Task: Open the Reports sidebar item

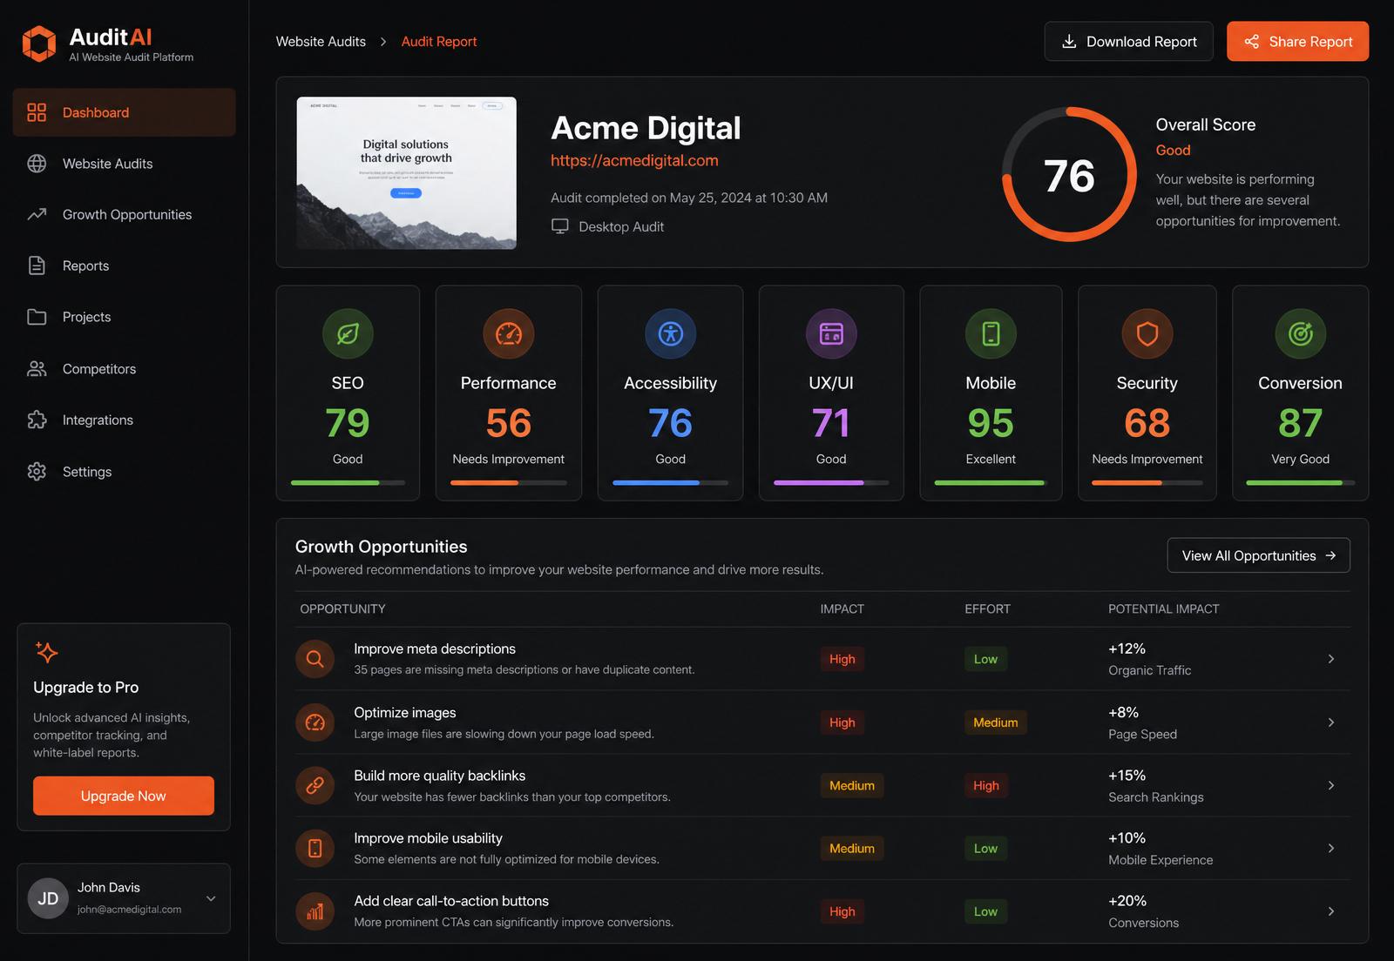Action: click(x=124, y=265)
